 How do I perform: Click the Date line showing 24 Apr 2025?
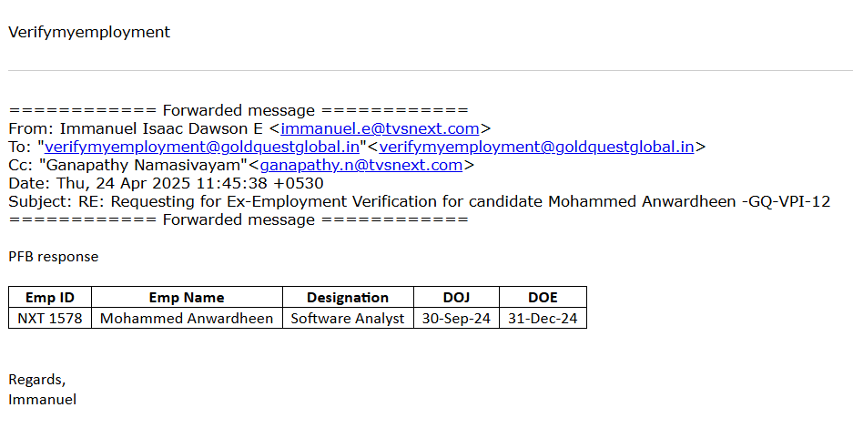click(166, 183)
